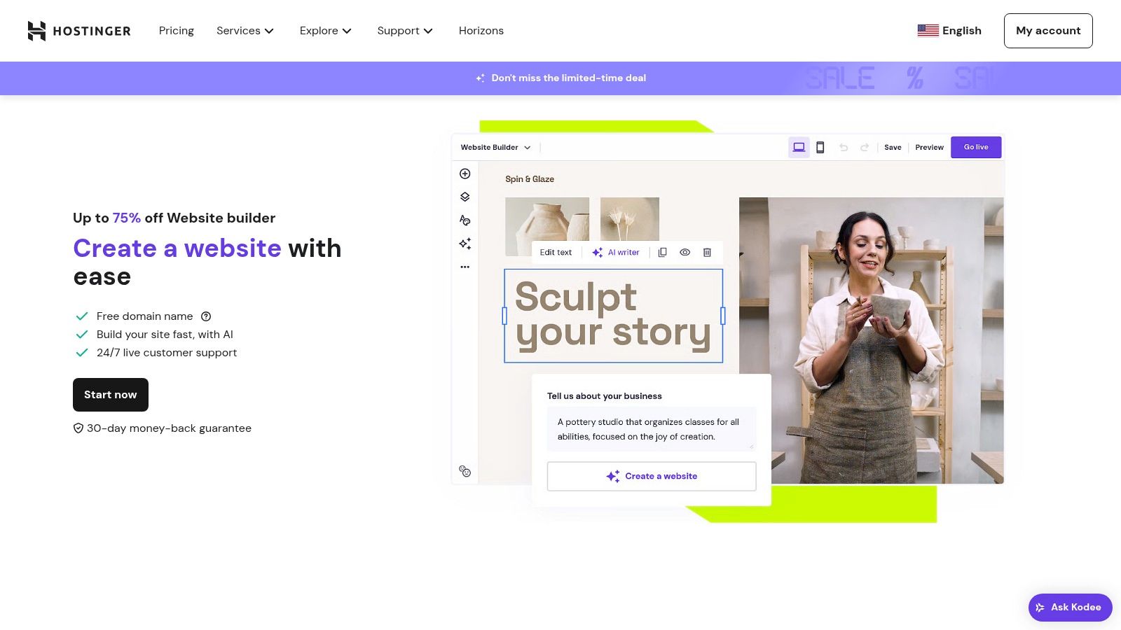Duplicate the text element using copy icon
1121x630 pixels.
click(662, 252)
